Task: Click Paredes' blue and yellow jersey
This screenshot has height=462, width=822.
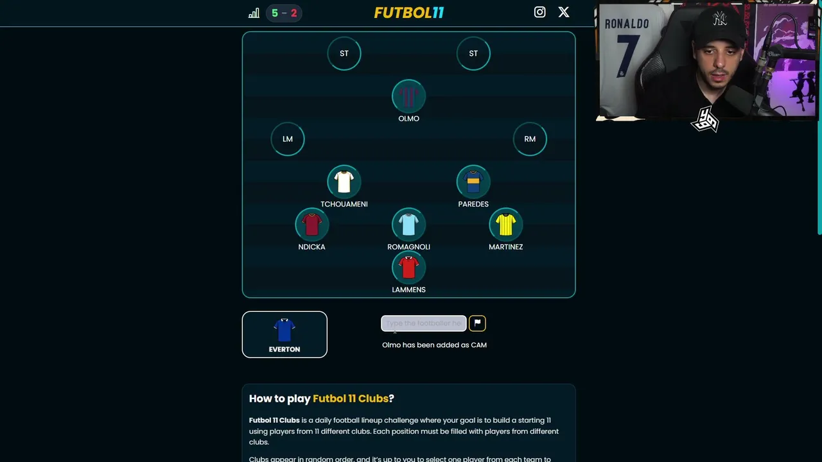Action: (x=473, y=182)
